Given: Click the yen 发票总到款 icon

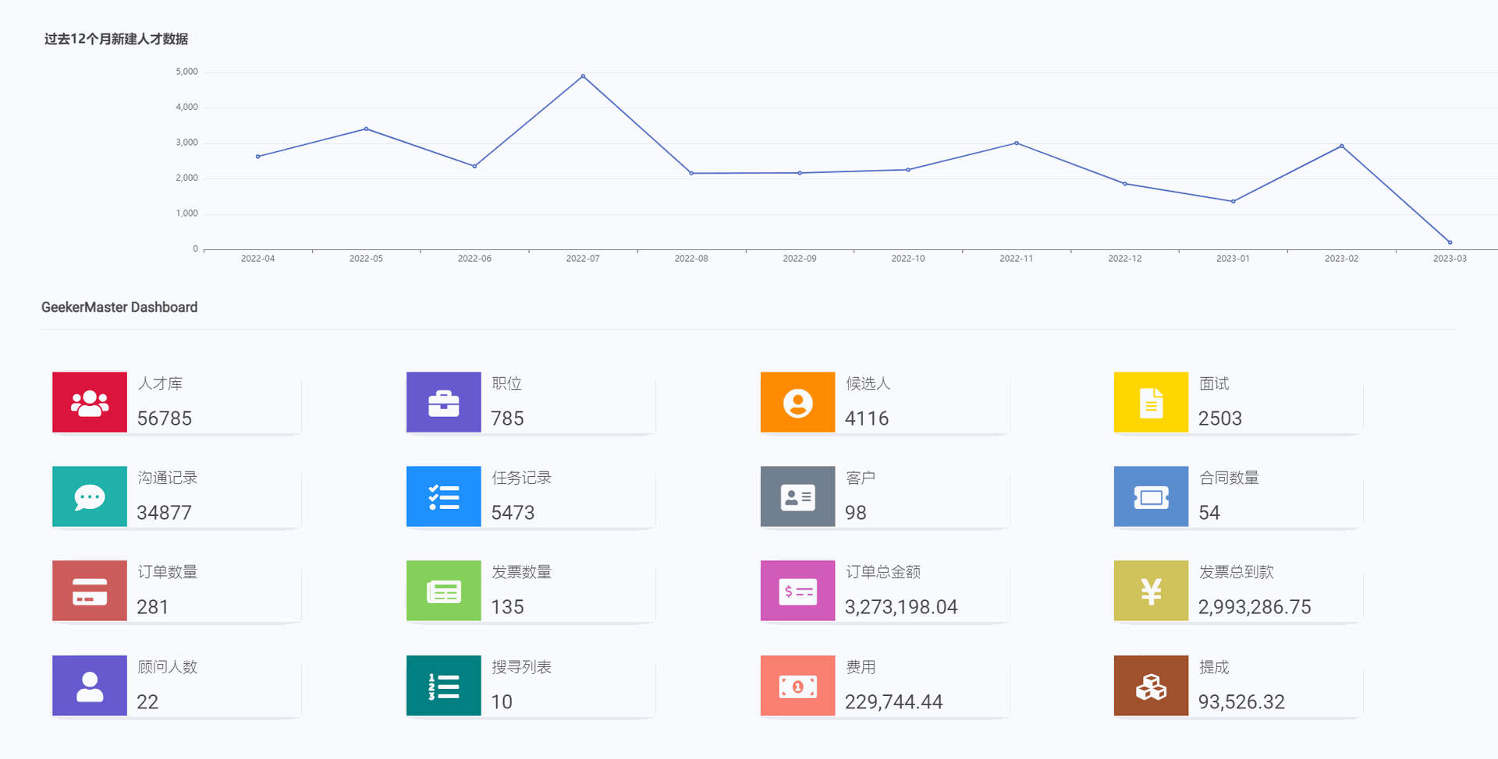Looking at the screenshot, I should pos(1151,591).
